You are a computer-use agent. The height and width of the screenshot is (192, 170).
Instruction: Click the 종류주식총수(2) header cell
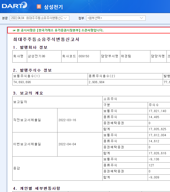coord(125,76)
